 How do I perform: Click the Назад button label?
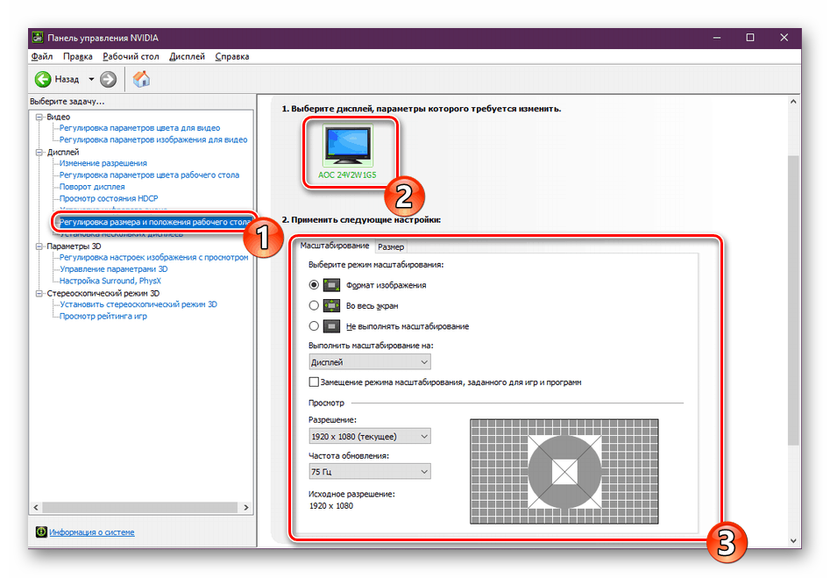[67, 80]
